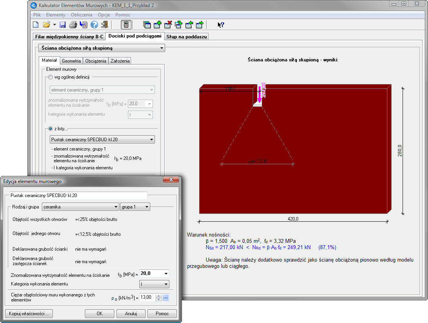428x323 pixels.
Task: Click delete element icon with red X
Action: click(x=168, y=25)
